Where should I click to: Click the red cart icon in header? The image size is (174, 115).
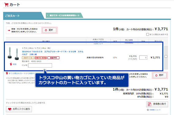[6, 5]
